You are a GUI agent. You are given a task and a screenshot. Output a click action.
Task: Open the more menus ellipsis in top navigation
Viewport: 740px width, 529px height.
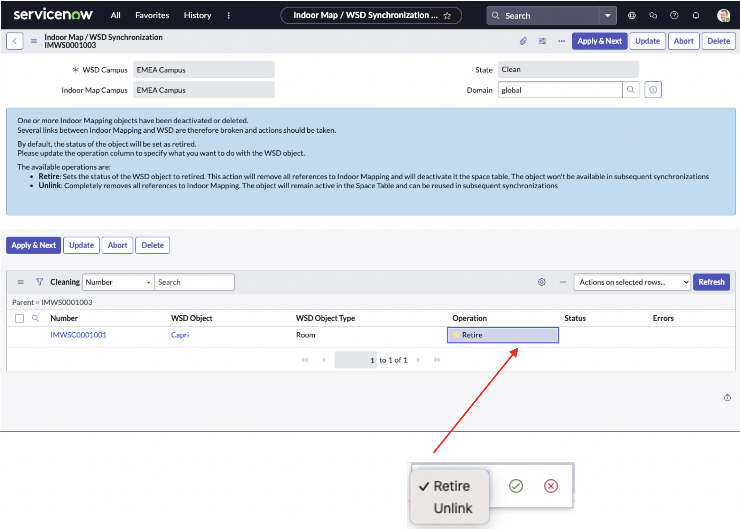tap(229, 15)
